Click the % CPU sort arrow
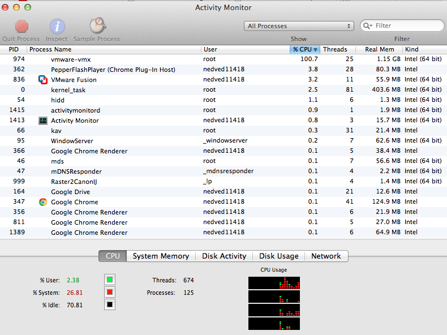 click(x=315, y=50)
